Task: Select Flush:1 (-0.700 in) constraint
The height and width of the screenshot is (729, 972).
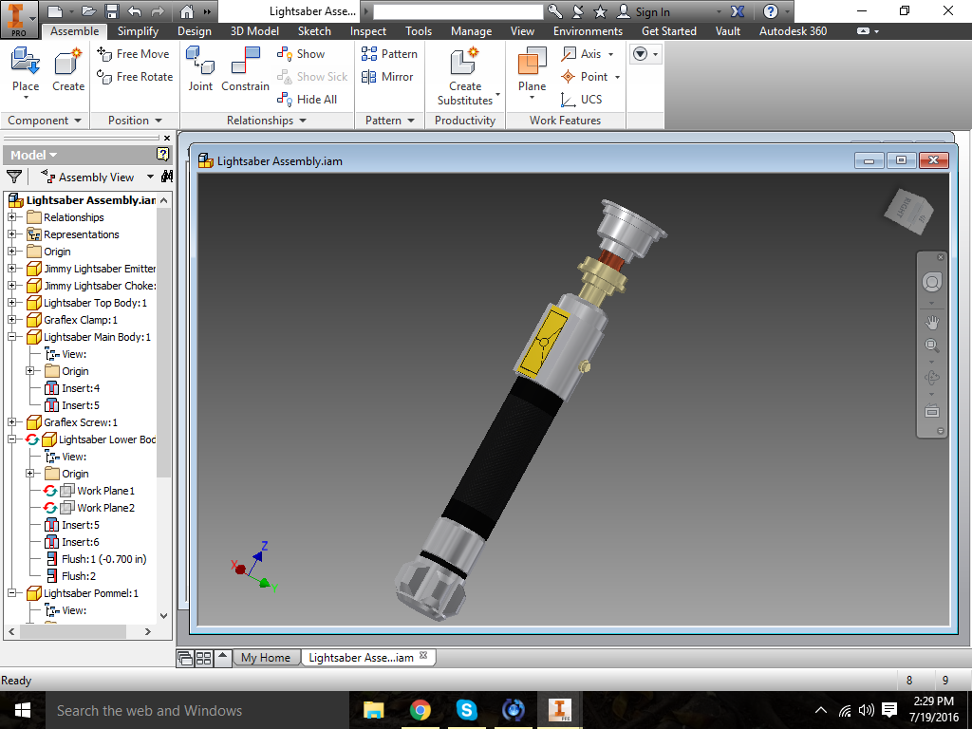Action: pyautogui.click(x=97, y=558)
